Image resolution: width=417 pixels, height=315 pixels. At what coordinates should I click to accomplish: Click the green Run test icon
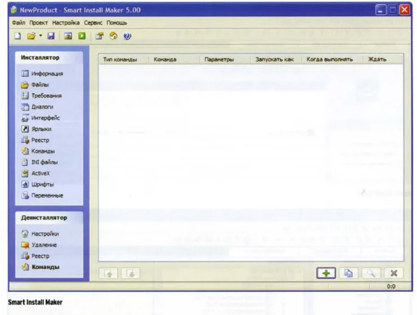pyautogui.click(x=82, y=36)
